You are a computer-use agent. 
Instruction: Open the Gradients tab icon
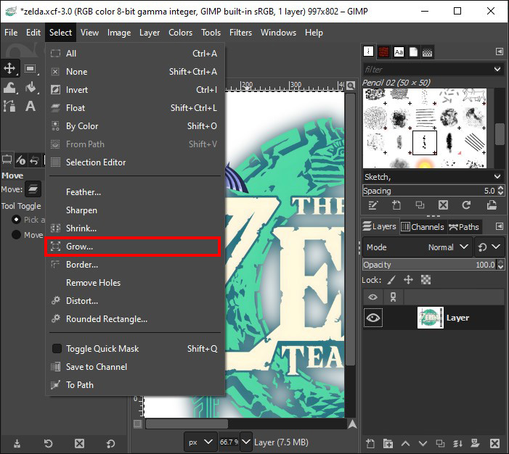[x=427, y=51]
